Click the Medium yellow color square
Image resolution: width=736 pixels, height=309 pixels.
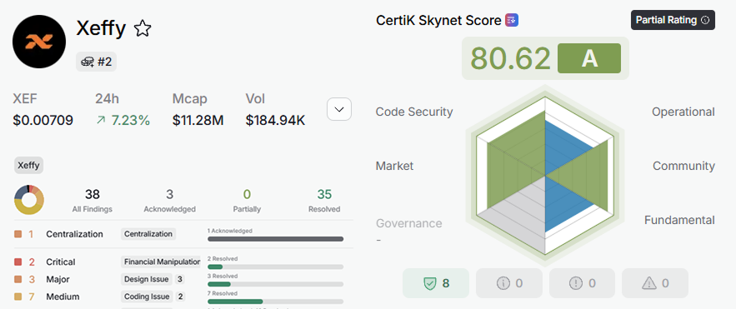[18, 297]
